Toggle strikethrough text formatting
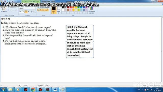This screenshot has height=92, width=163. pos(34,12)
